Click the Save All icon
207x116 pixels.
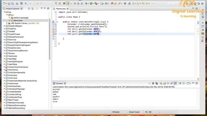point(13,4)
